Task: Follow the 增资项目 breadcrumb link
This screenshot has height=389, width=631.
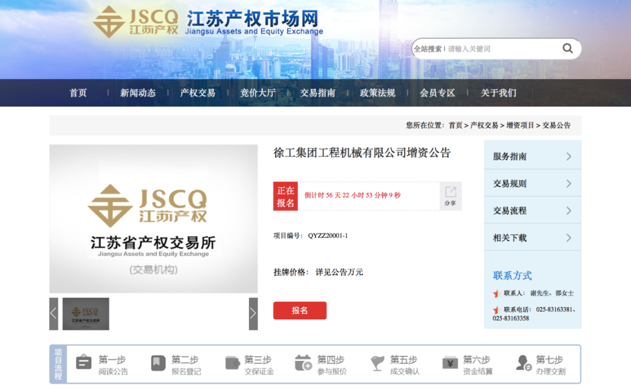Action: click(x=520, y=125)
